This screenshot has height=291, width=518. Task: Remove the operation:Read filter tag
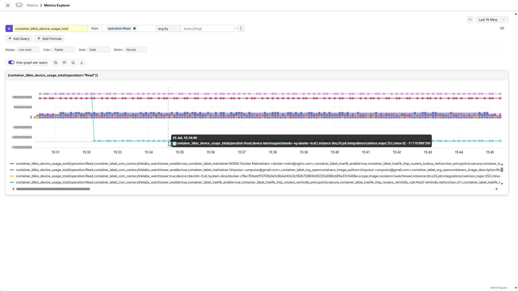pyautogui.click(x=134, y=28)
